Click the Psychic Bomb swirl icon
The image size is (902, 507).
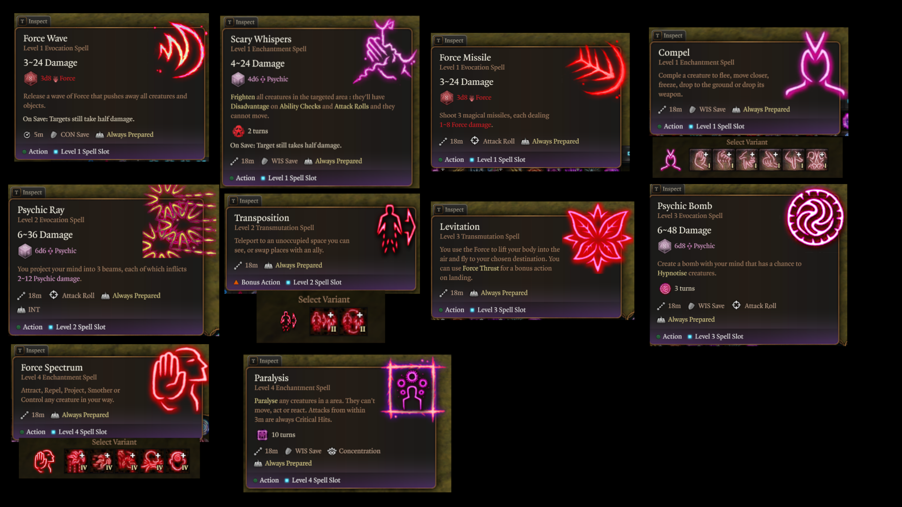pyautogui.click(x=815, y=217)
